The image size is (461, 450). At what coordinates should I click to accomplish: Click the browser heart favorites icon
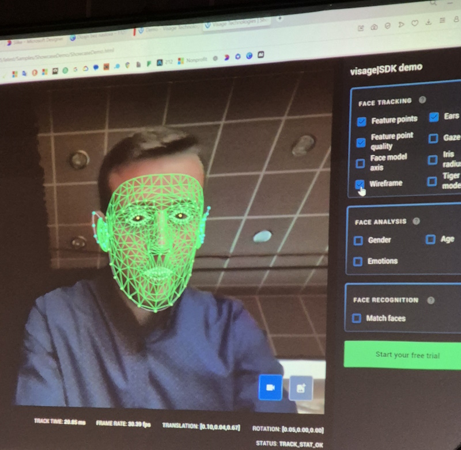(x=415, y=24)
